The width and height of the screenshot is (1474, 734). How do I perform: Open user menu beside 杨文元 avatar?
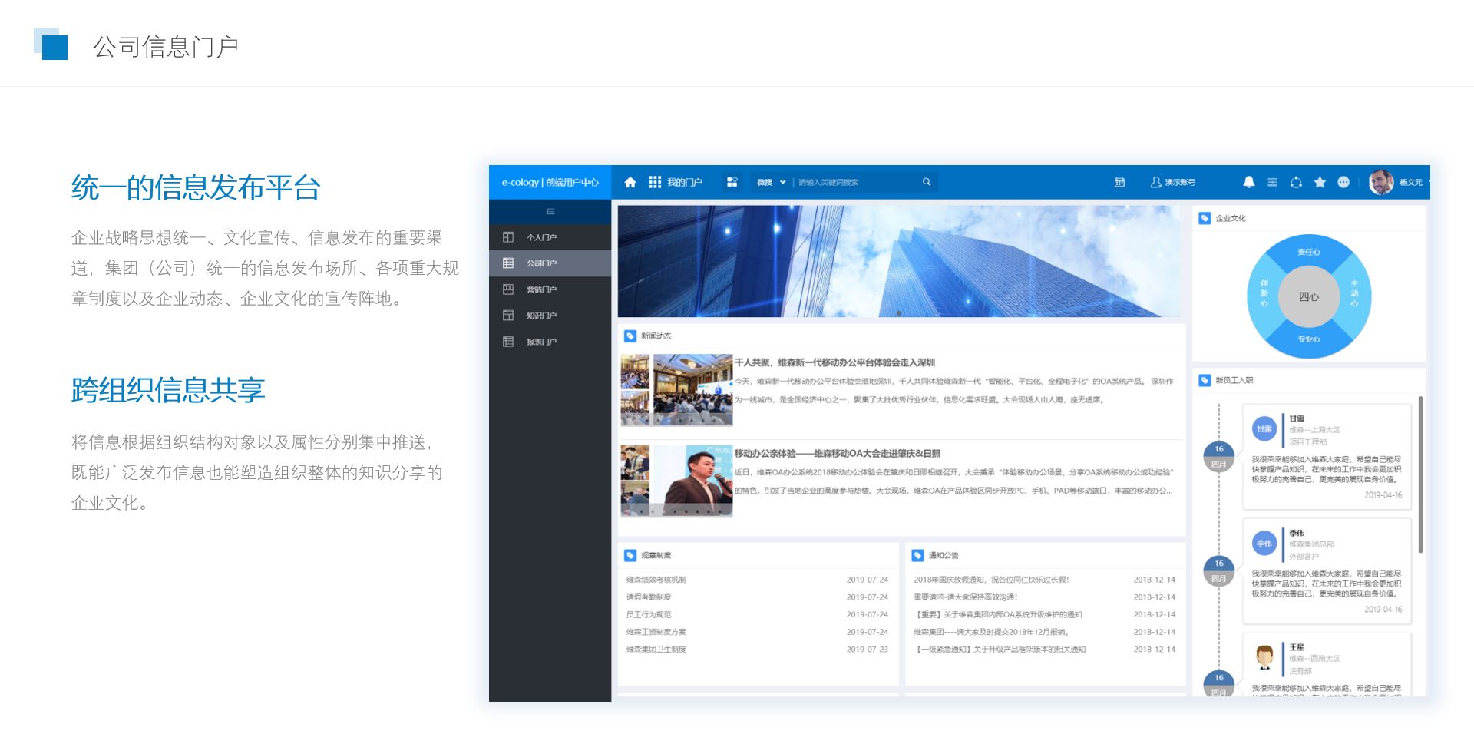pyautogui.click(x=1396, y=182)
